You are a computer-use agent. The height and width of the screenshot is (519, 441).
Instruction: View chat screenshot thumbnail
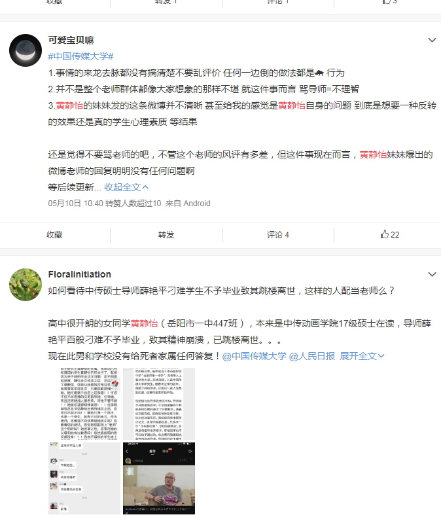click(x=84, y=478)
